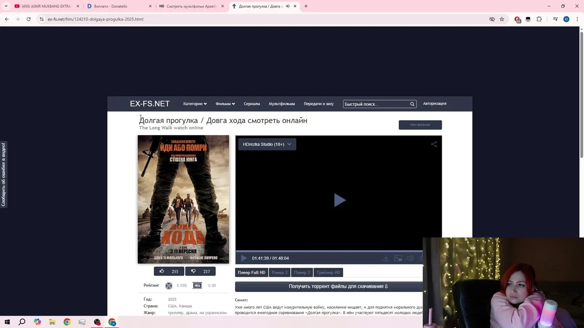Open File Explorer from taskbar

[52, 322]
